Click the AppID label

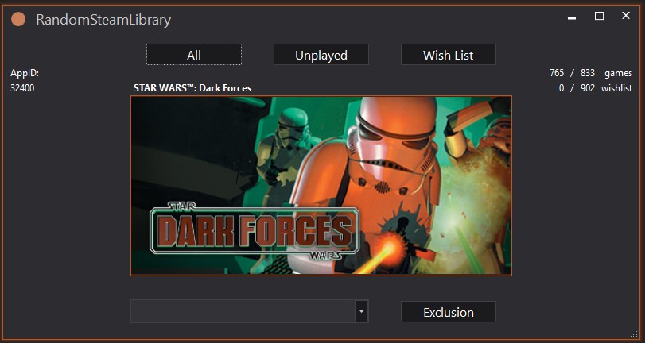(x=25, y=73)
